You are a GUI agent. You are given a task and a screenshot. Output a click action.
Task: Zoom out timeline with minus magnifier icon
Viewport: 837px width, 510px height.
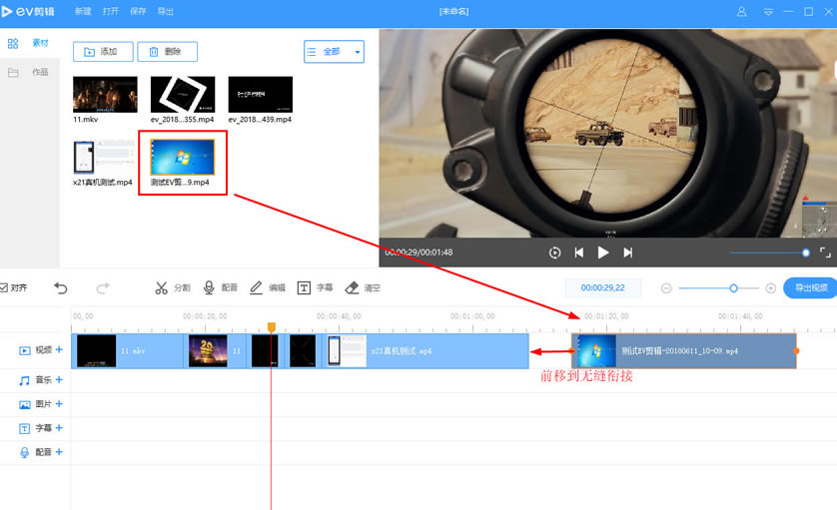[x=666, y=288]
